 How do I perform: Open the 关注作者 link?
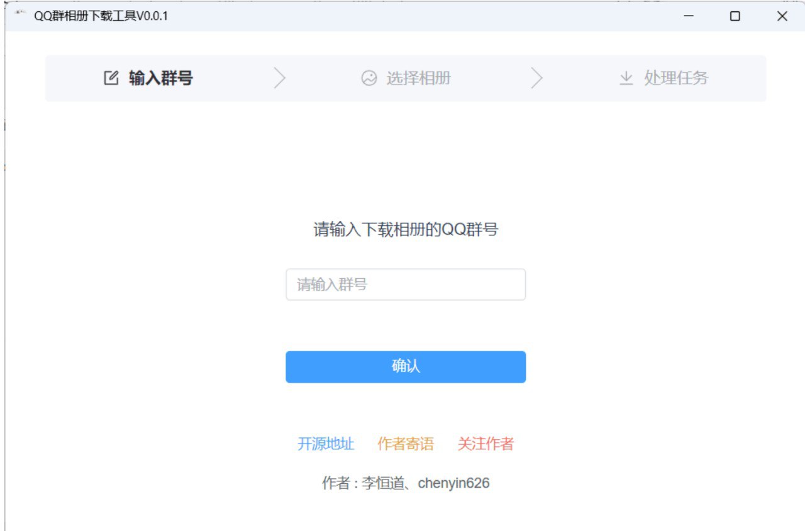click(486, 444)
